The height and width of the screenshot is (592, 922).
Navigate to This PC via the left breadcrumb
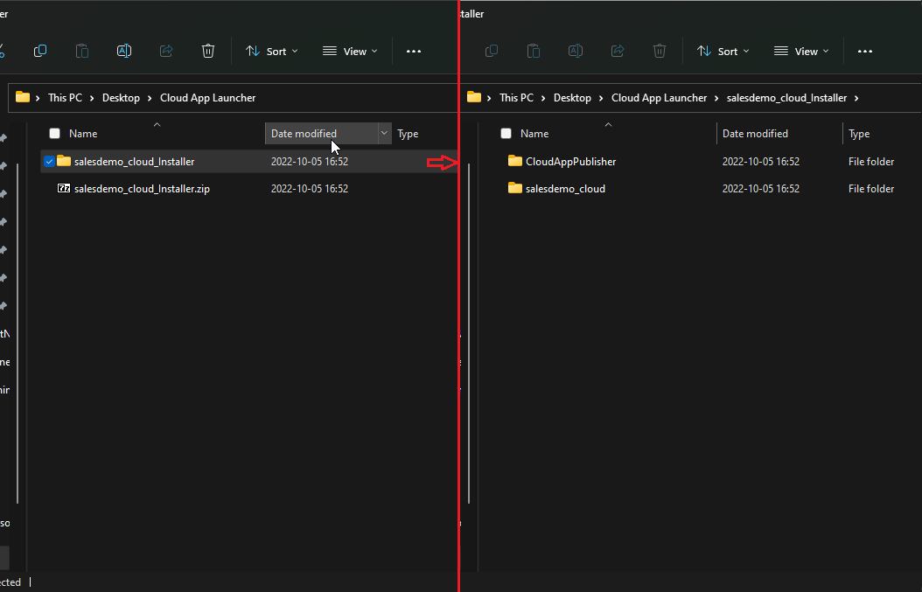pos(66,97)
